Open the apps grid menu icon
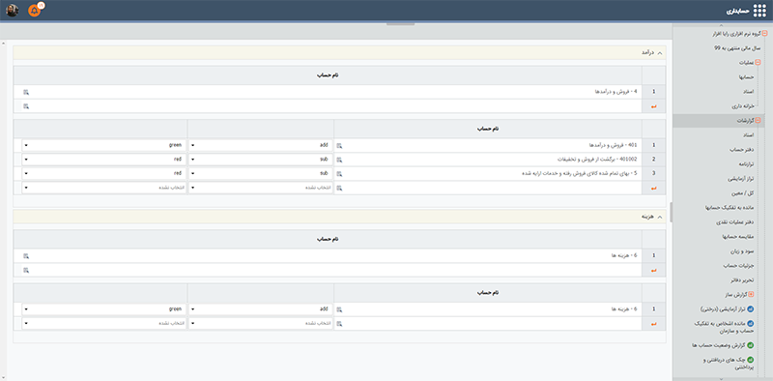Viewport: 773px width, 381px height. pos(759,11)
